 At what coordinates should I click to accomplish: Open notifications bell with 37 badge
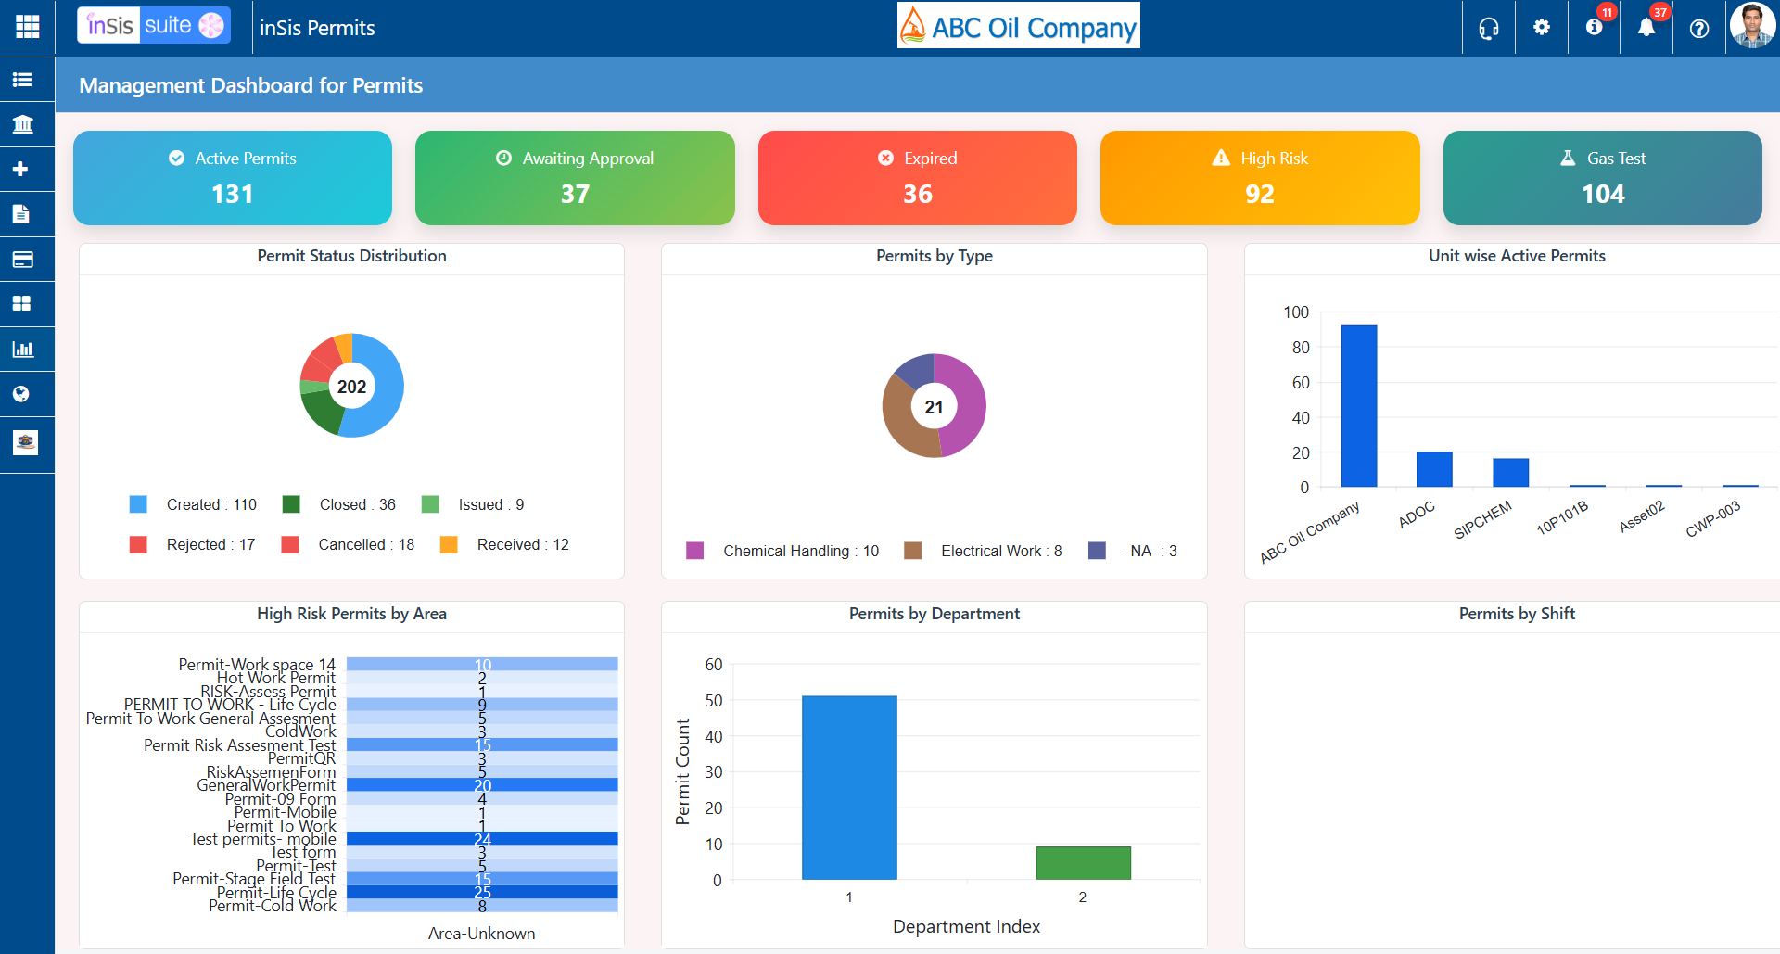[1647, 27]
